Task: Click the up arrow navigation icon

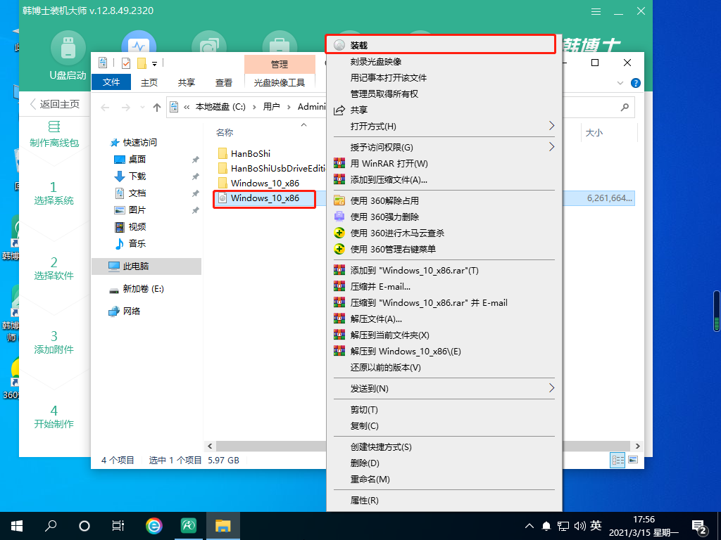Action: coord(156,108)
